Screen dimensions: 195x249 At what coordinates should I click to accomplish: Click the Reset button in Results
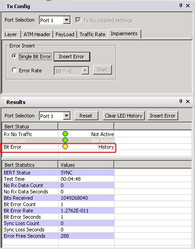86,116
